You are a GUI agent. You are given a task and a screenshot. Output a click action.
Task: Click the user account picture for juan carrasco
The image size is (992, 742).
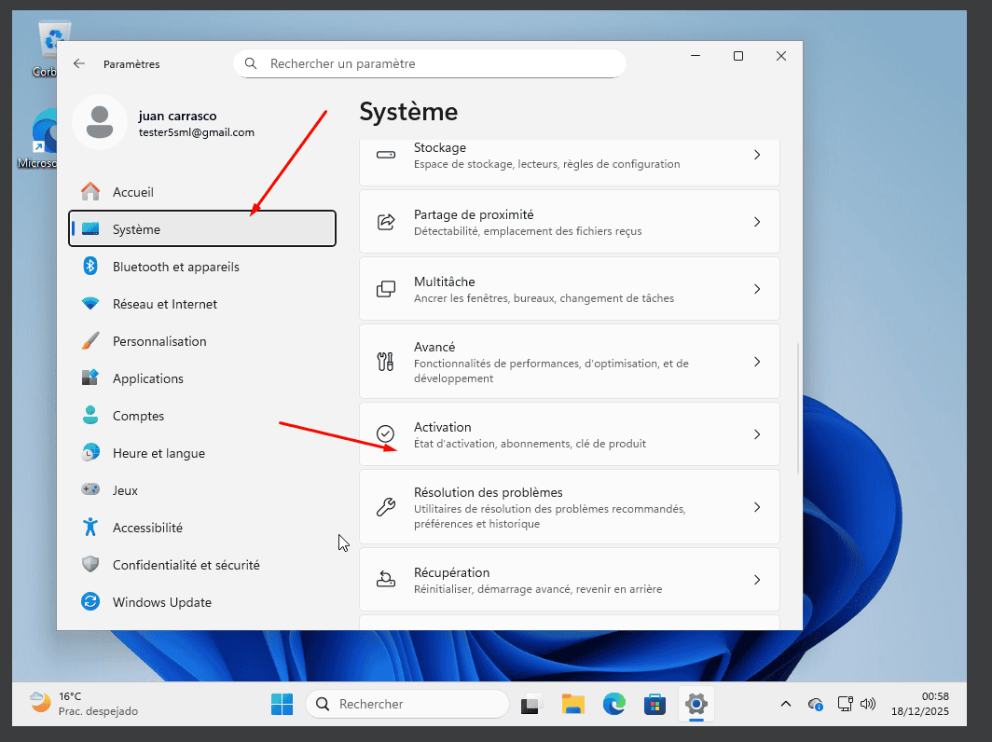coord(100,122)
